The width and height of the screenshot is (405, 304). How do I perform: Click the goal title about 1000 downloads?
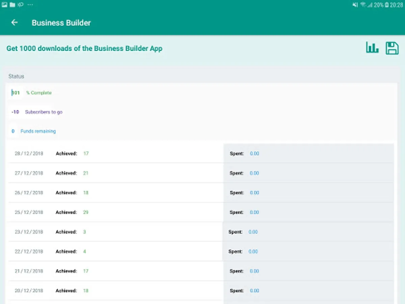84,48
